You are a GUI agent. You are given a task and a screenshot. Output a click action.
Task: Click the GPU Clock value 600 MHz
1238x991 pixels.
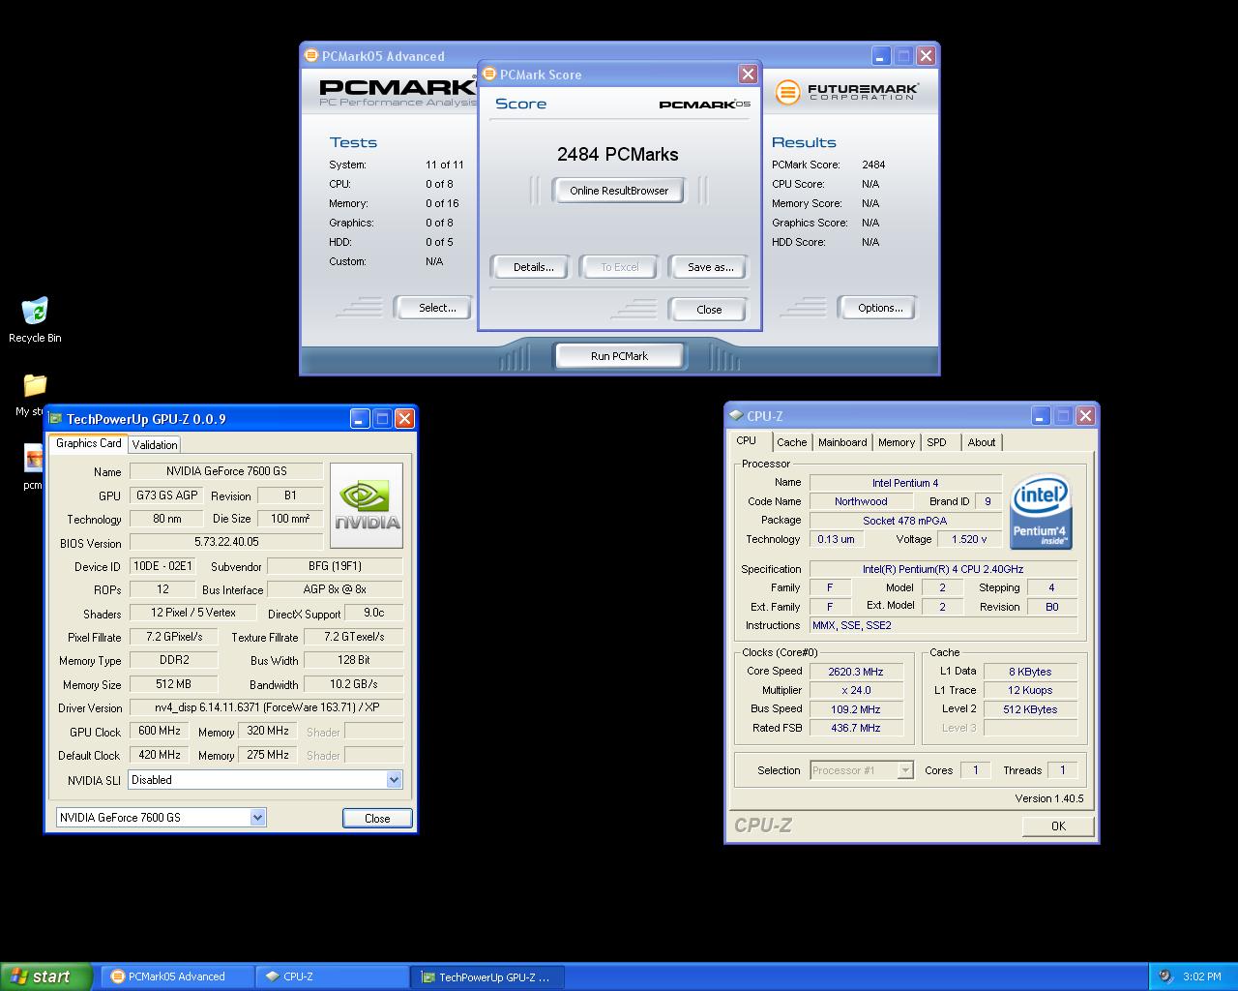click(x=160, y=732)
